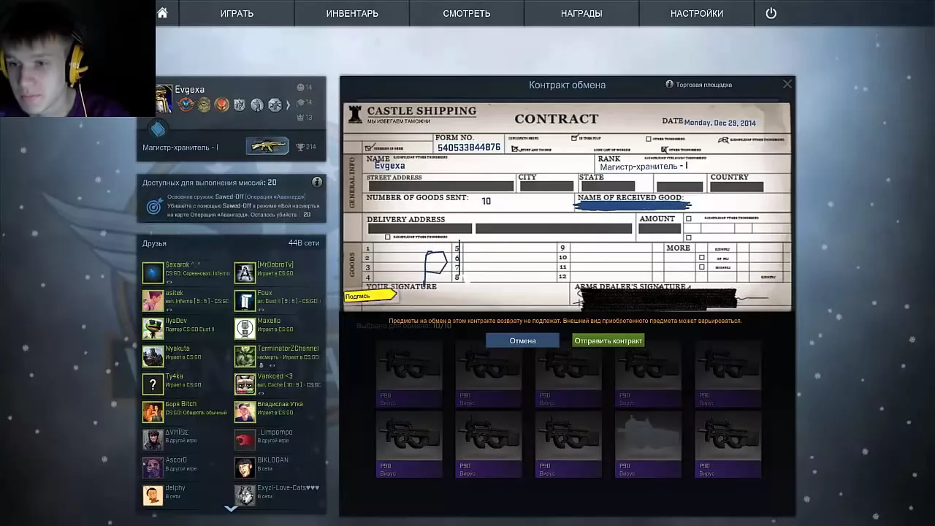
Task: Open the НАГРАДЫ menu
Action: [581, 13]
